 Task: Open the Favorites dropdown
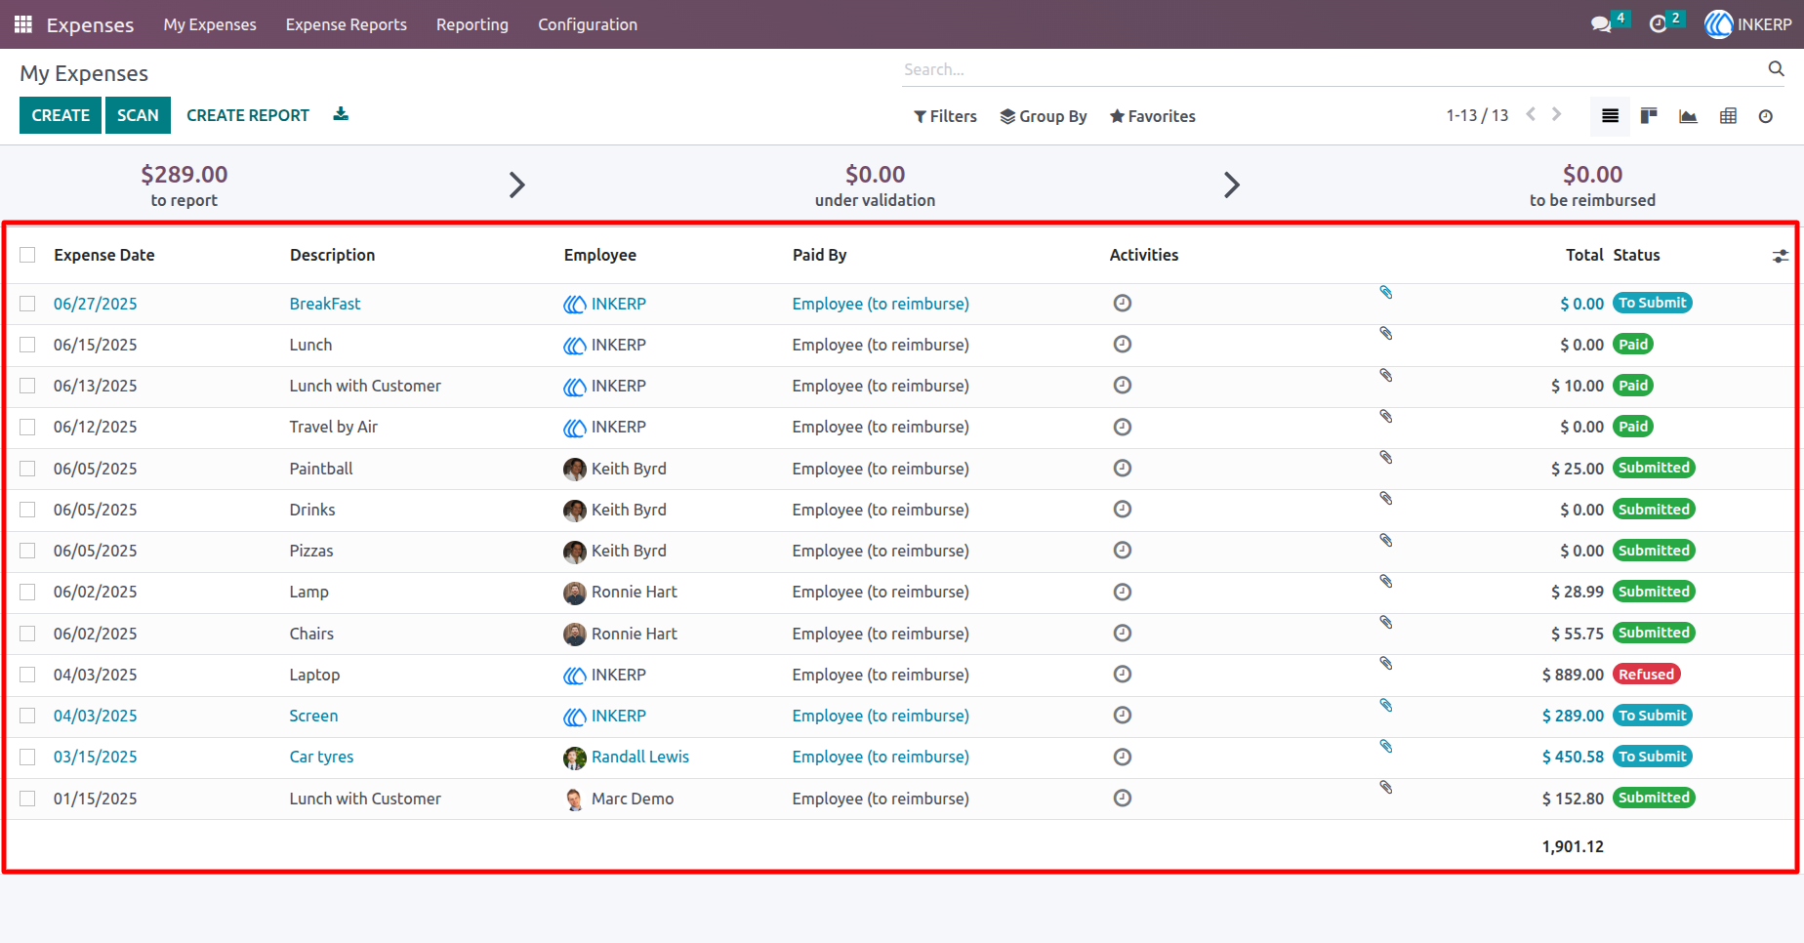pyautogui.click(x=1153, y=116)
